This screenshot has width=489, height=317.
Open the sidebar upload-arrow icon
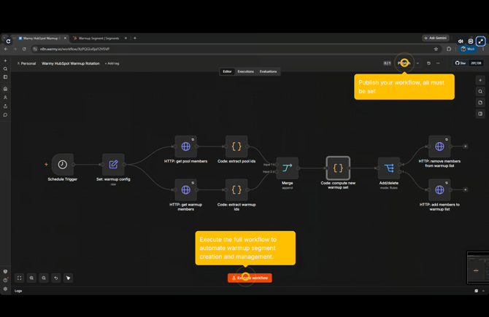[5, 106]
